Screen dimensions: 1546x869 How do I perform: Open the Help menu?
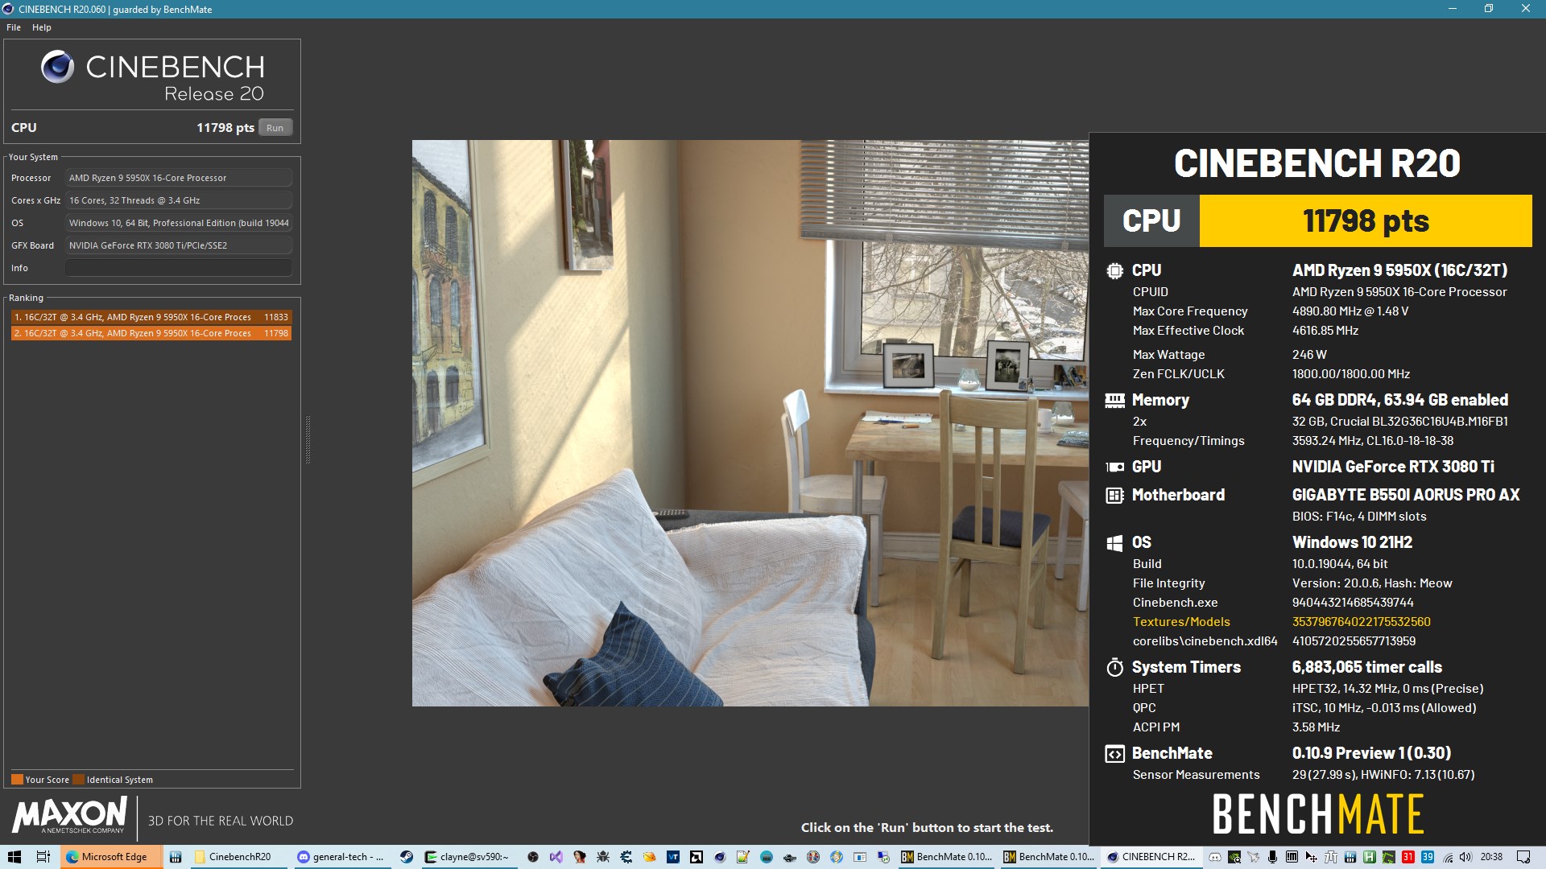coord(42,27)
